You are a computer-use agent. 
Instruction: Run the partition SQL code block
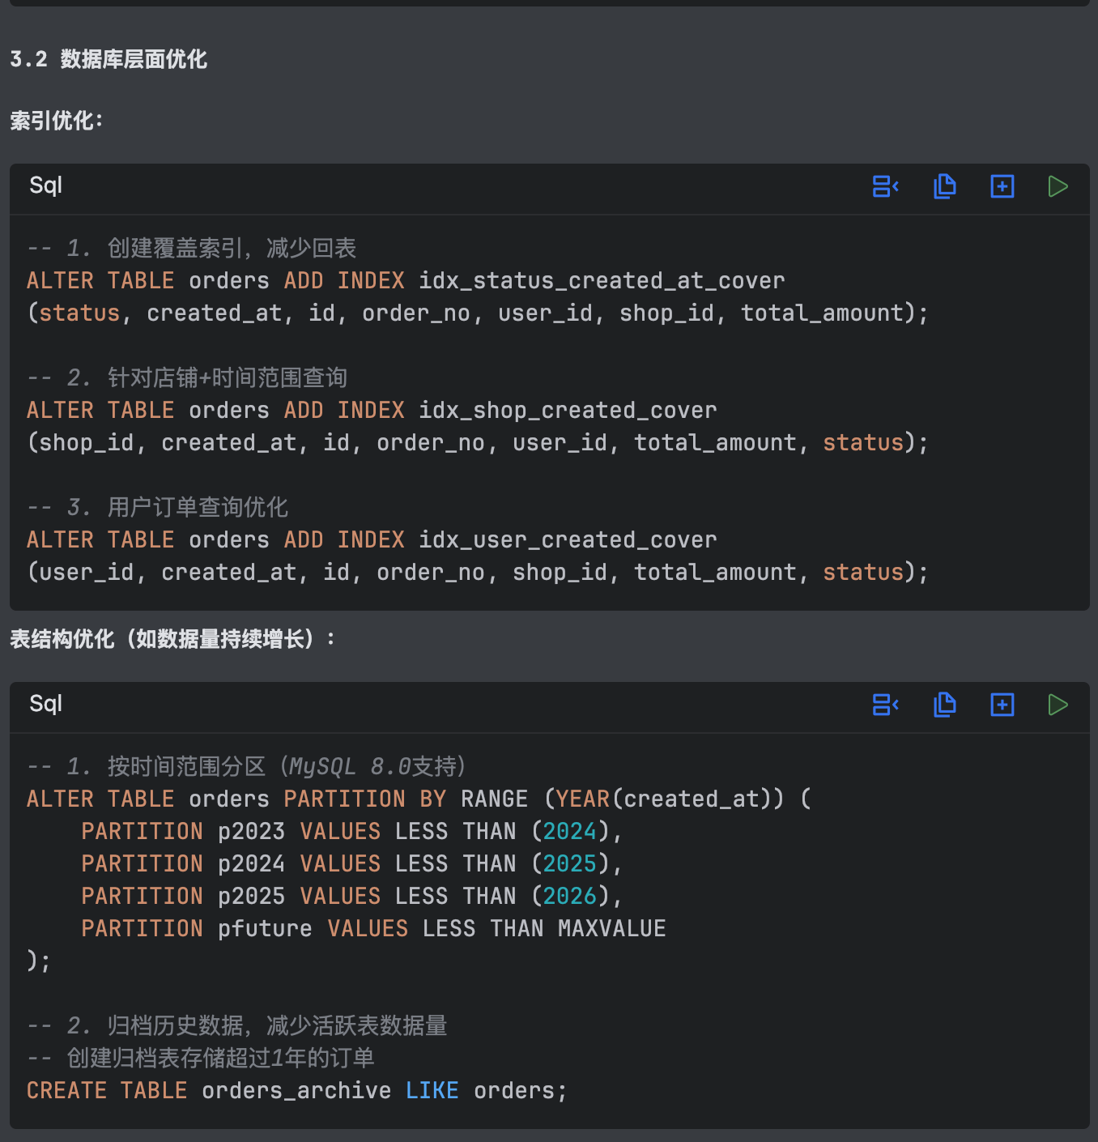(x=1058, y=705)
